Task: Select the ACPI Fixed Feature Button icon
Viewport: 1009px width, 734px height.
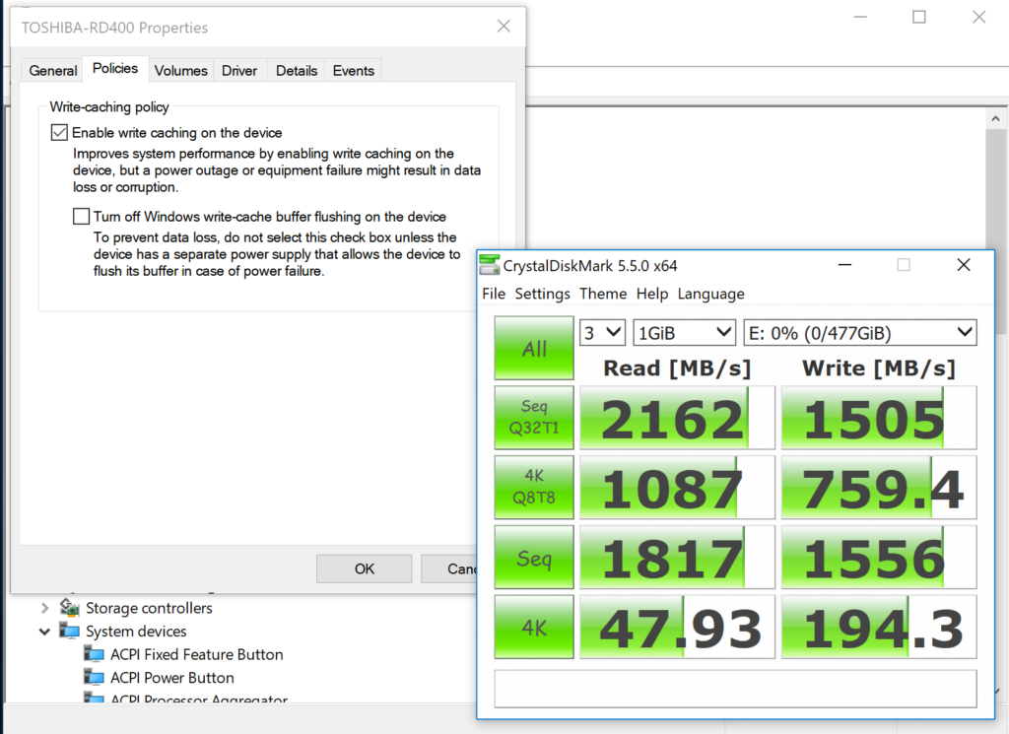Action: point(96,654)
